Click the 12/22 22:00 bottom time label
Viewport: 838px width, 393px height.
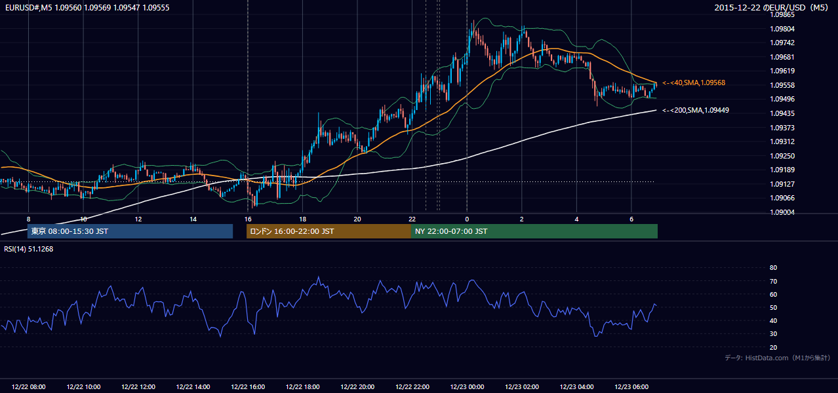pyautogui.click(x=412, y=386)
